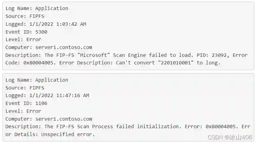The image size is (257, 143).
Task: Click "Level: Error" in the first event block
Action: pos(23,40)
